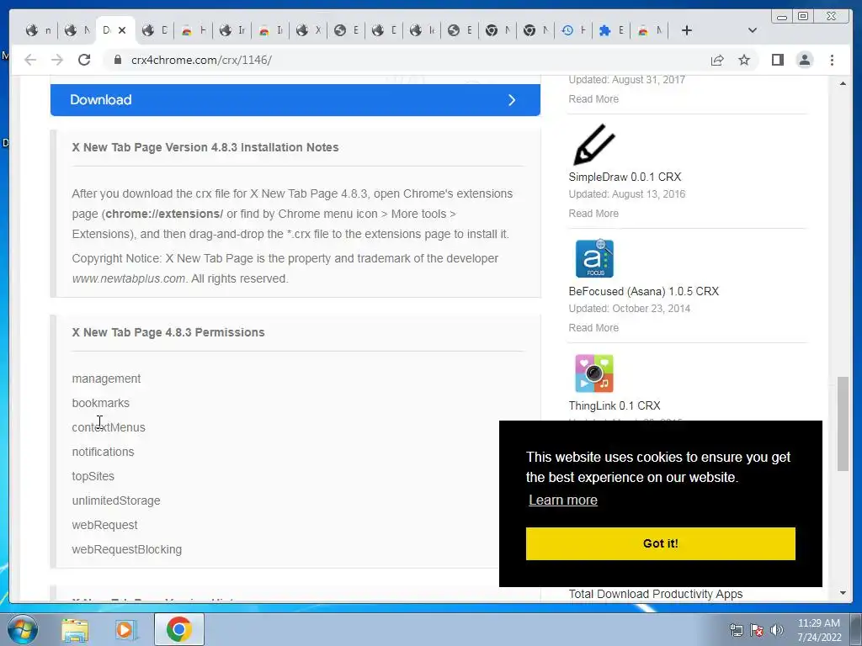Open Windows Explorer from the taskbar
The image size is (862, 646).
(75, 629)
